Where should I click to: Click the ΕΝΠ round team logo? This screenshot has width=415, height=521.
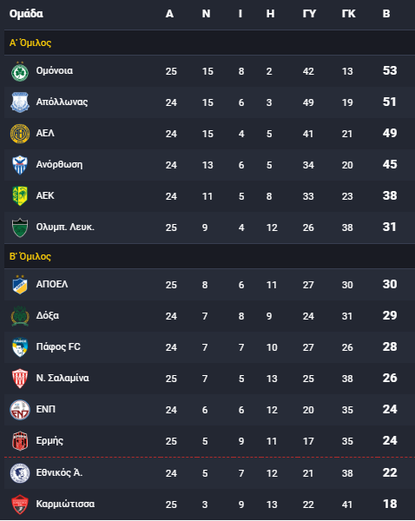(x=20, y=410)
